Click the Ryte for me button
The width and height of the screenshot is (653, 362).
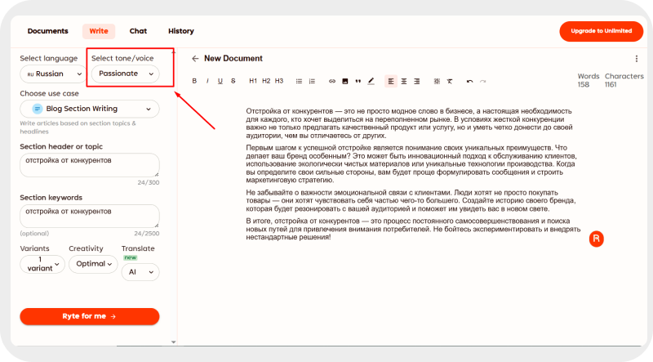90,316
